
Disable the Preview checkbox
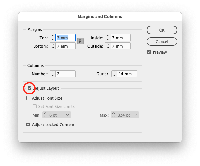149,52
